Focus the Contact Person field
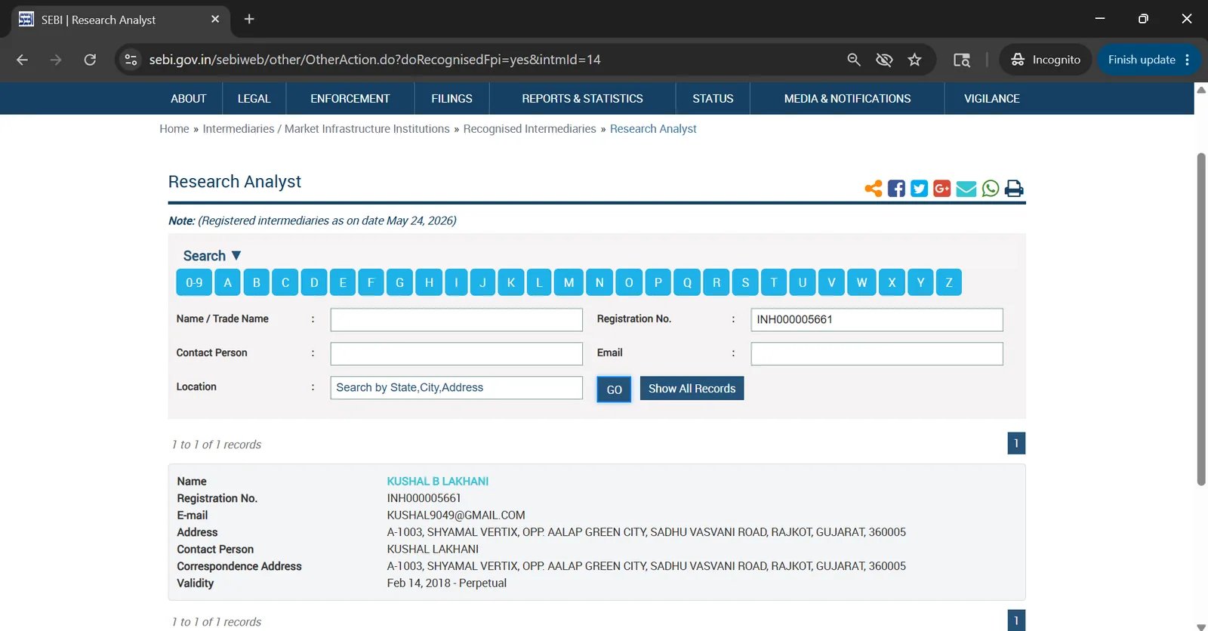The width and height of the screenshot is (1208, 631). [x=456, y=354]
